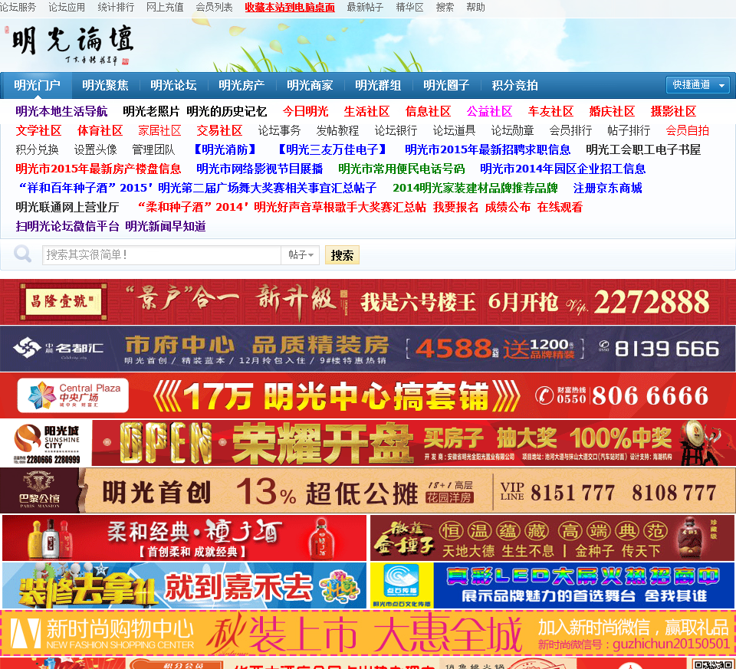Click the 在线观看 link
The height and width of the screenshot is (669, 736).
point(560,208)
